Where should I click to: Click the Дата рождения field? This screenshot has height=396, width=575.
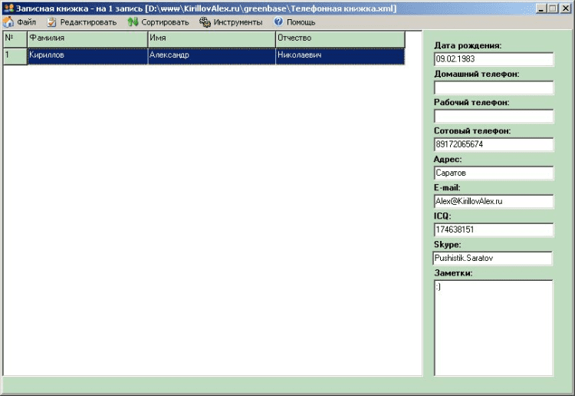point(494,59)
